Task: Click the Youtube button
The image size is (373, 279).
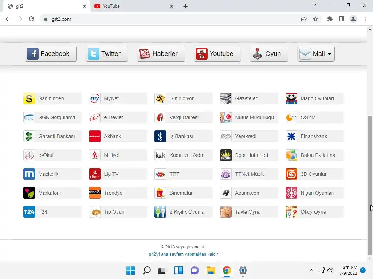Action: tap(217, 54)
